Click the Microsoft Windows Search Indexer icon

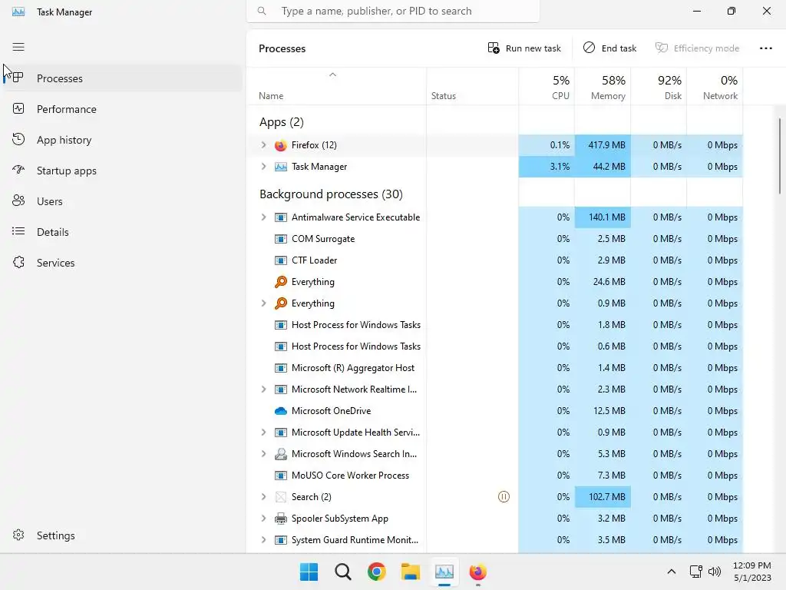281,454
